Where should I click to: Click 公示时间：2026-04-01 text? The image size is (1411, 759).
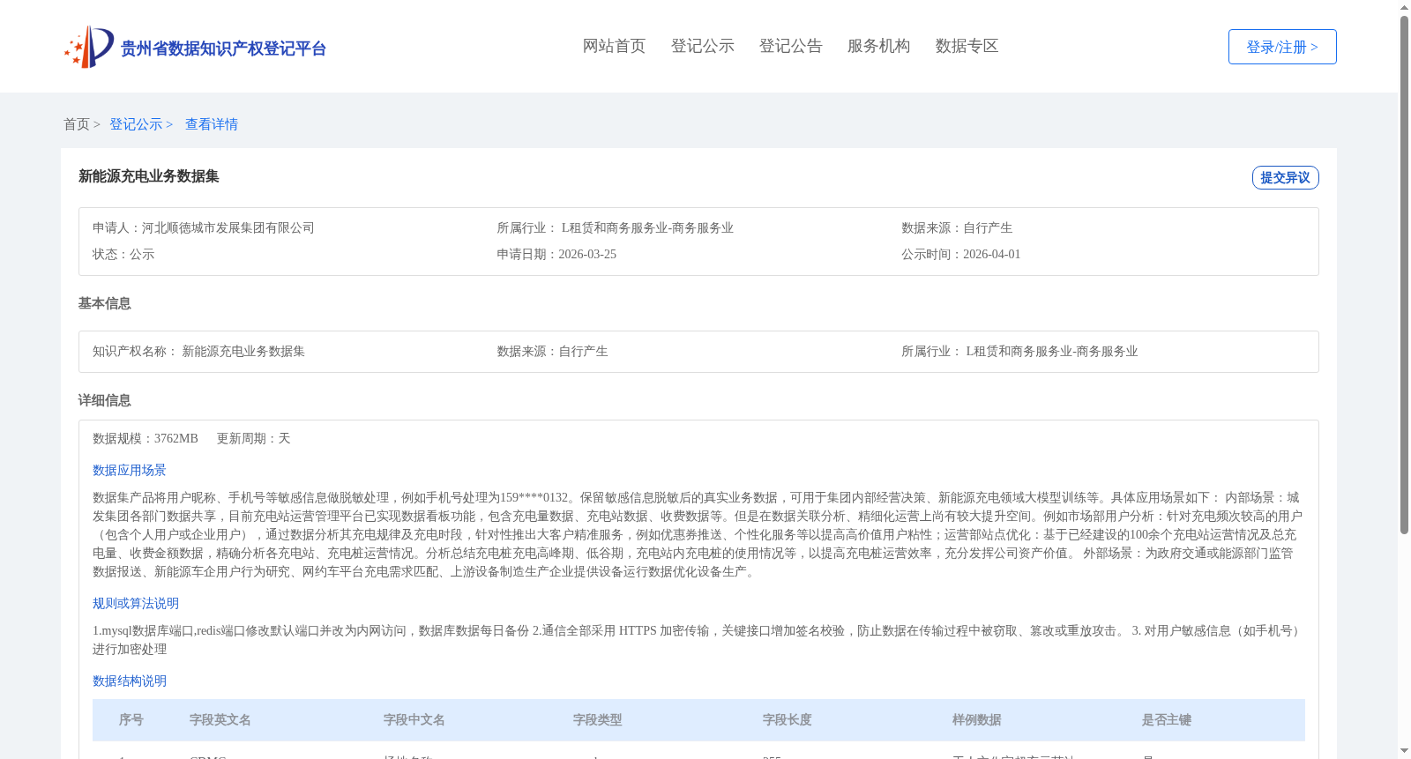click(960, 254)
